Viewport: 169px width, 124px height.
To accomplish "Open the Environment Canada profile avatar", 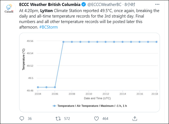I will 9,10.
